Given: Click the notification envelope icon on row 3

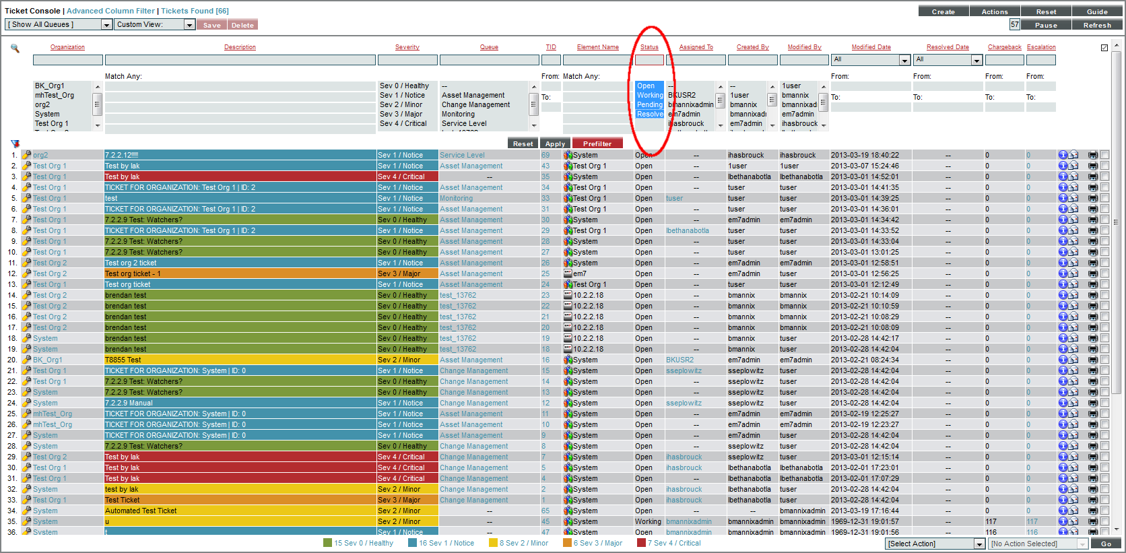Looking at the screenshot, I should point(1073,176).
